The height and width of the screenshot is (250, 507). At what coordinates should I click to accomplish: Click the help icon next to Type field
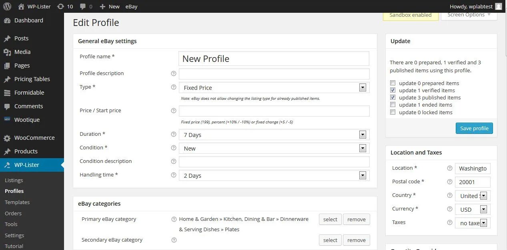coord(174,87)
